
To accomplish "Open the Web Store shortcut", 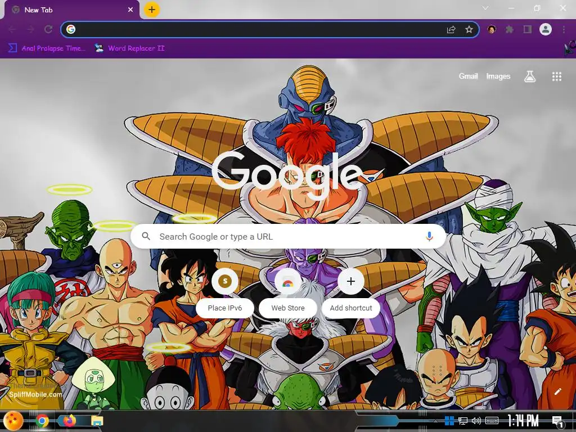I will coord(288,292).
